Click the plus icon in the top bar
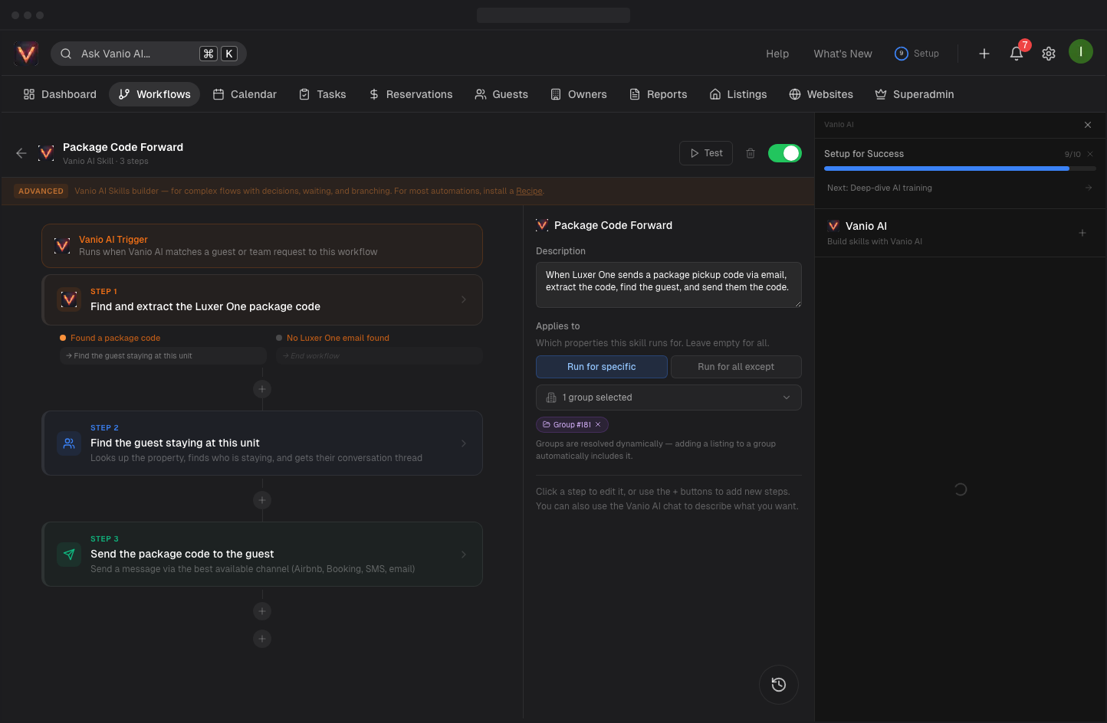 point(984,54)
